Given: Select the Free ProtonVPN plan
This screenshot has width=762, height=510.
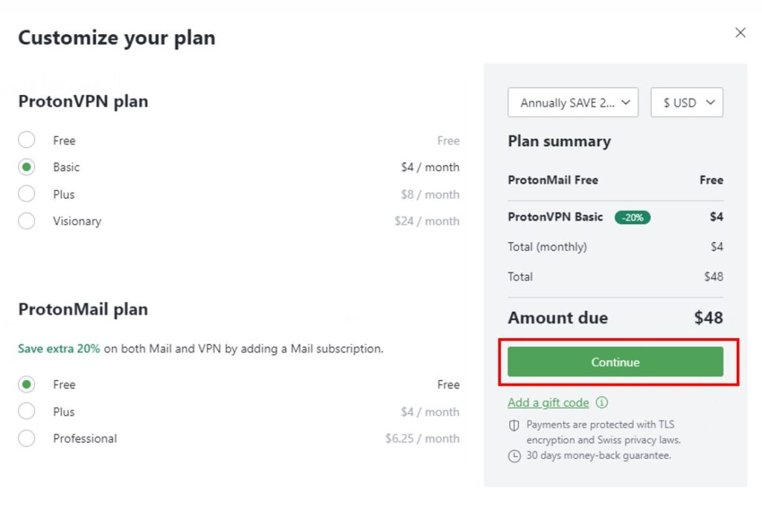Looking at the screenshot, I should pyautogui.click(x=27, y=141).
